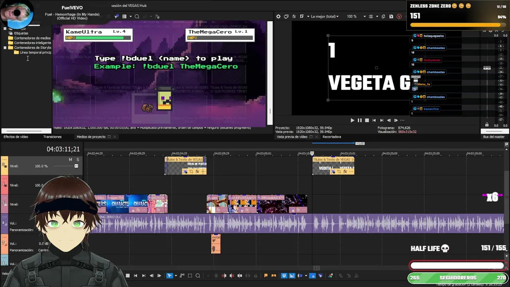Toggle auto ripple button

[x=300, y=275]
